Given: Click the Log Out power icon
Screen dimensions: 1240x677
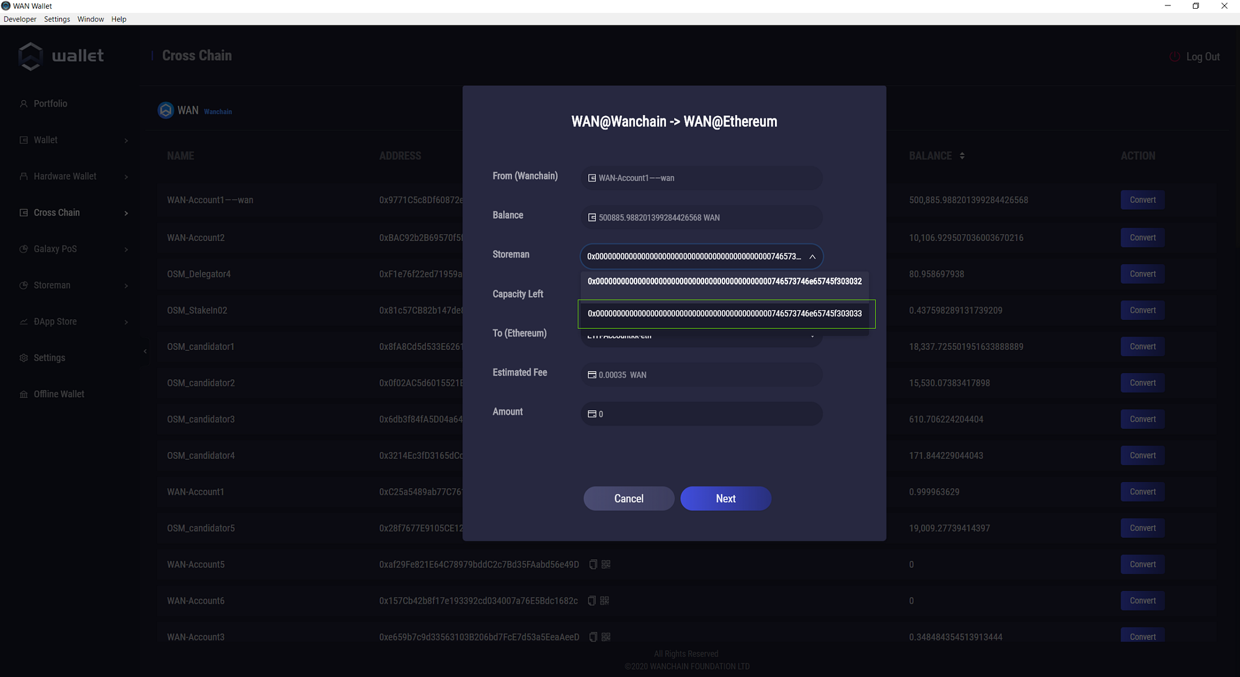Looking at the screenshot, I should 1174,56.
